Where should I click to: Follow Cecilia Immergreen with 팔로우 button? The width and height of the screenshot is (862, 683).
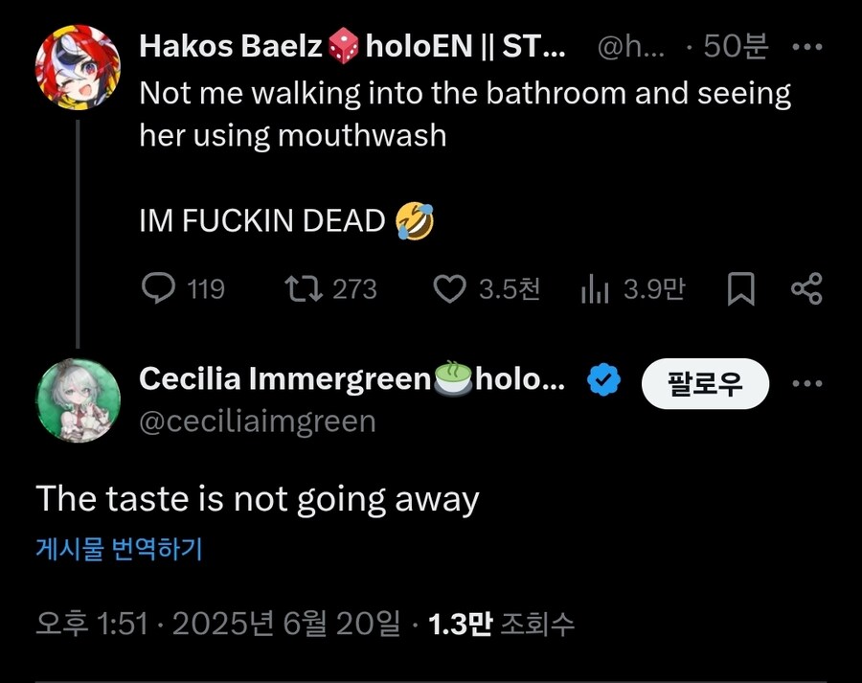[x=705, y=383]
